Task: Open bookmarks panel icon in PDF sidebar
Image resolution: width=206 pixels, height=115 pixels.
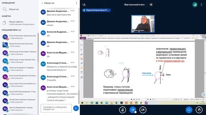Action: [x=81, y=45]
